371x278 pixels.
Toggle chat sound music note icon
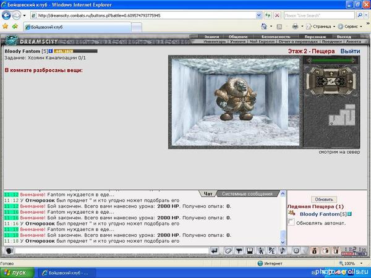point(283,251)
